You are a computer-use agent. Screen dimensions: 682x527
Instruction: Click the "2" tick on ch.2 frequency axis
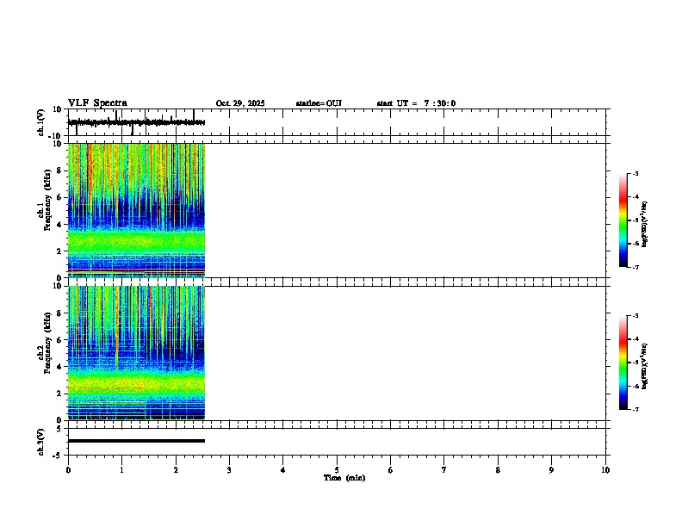[x=59, y=394]
